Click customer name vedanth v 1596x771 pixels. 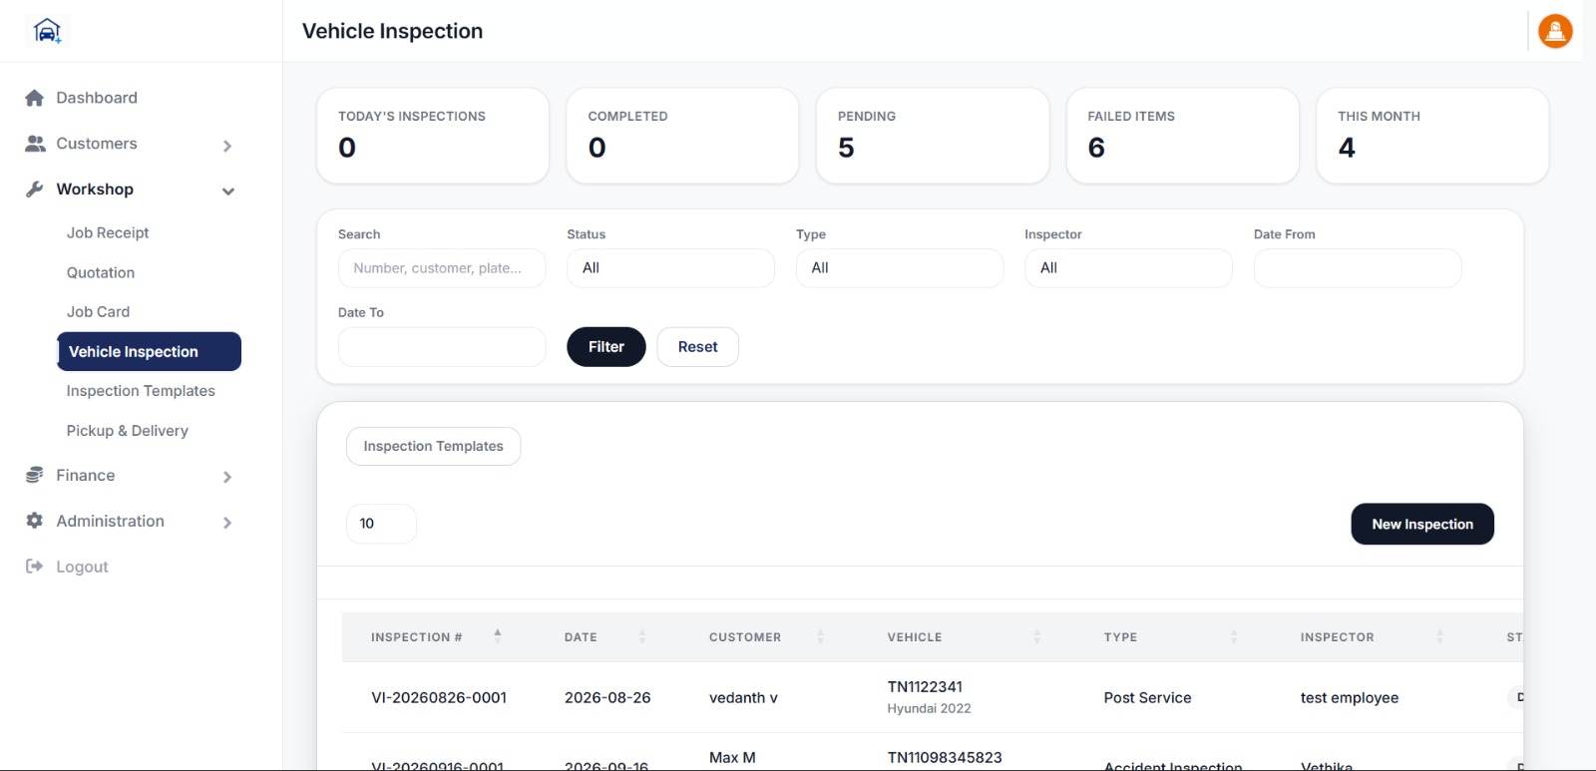(743, 698)
